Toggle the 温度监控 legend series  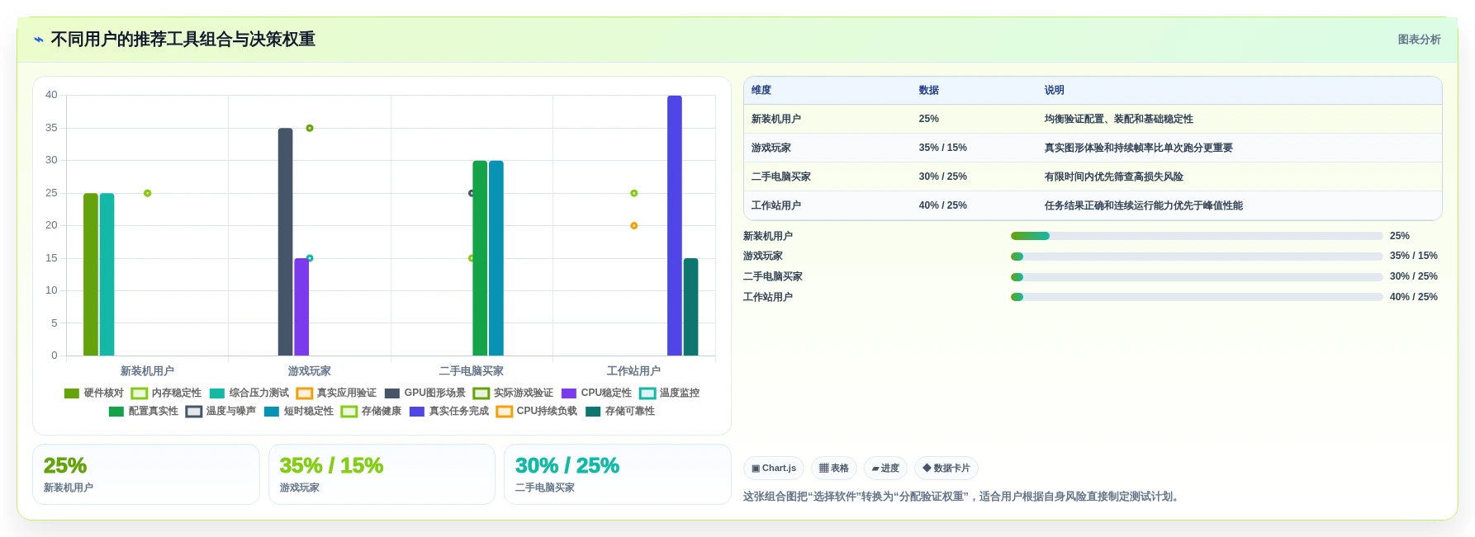(x=670, y=393)
